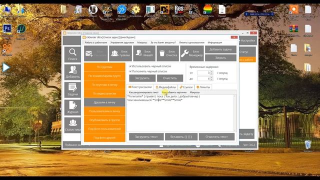Switch to Медиафайлы tab
The height and width of the screenshot is (180, 320).
pyautogui.click(x=165, y=87)
